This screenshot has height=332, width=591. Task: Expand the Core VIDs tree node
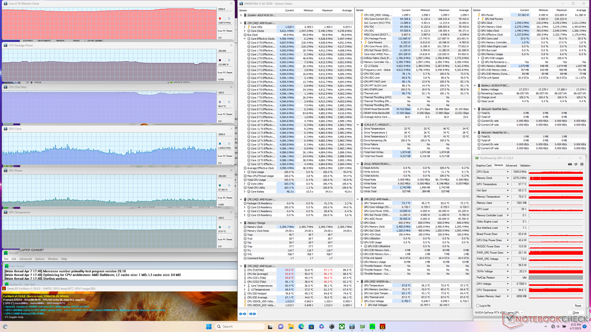click(x=245, y=27)
